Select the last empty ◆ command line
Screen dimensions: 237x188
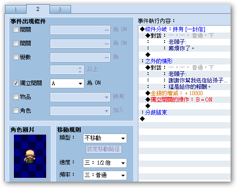[185, 119]
